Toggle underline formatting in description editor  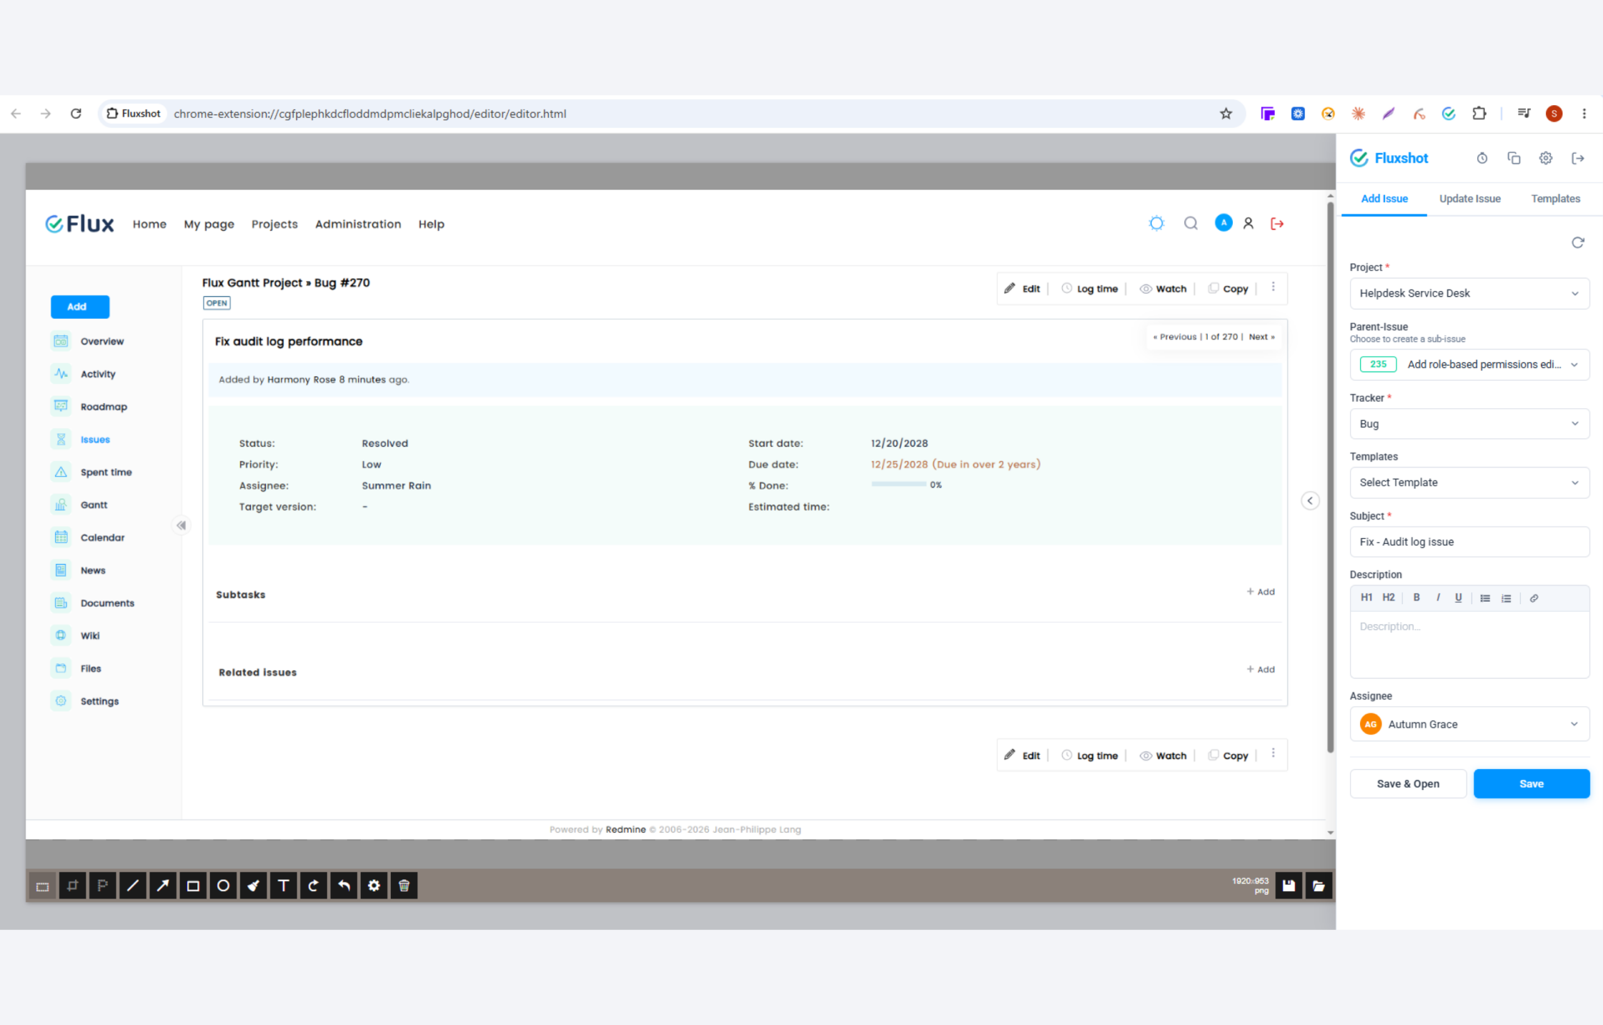coord(1458,598)
